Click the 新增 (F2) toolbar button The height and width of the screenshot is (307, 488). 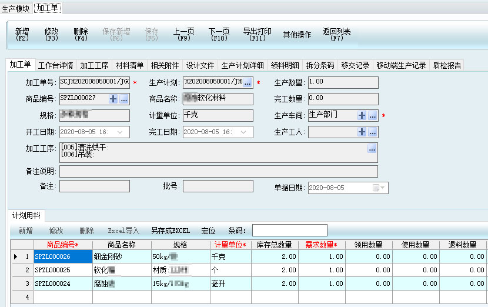click(22, 34)
